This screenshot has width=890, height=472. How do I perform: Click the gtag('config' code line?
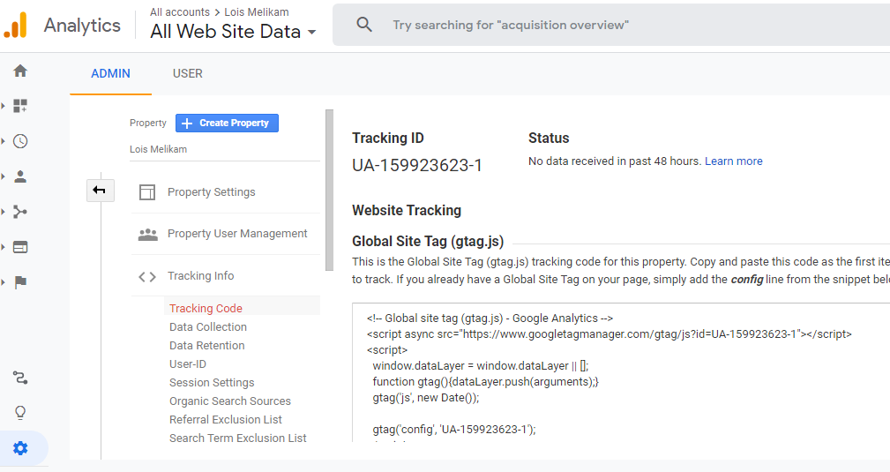pos(454,430)
